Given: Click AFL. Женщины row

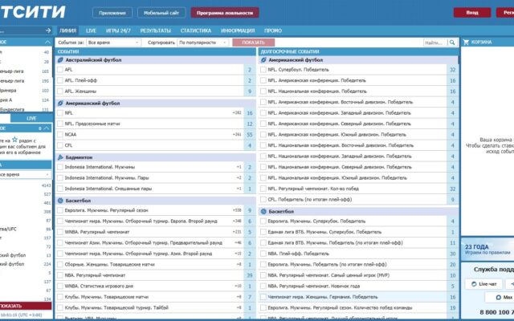Looking at the screenshot, I should [155, 91].
